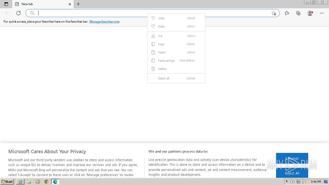Open the Favorites list icon

coord(287,13)
